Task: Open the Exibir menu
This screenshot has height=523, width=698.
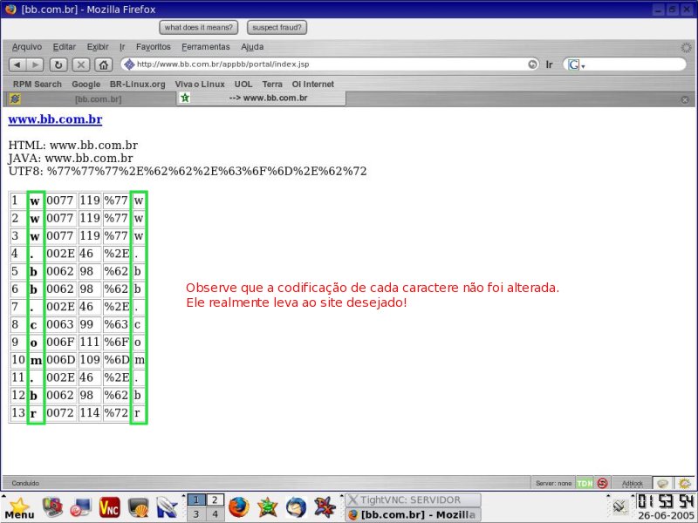Action: point(98,47)
